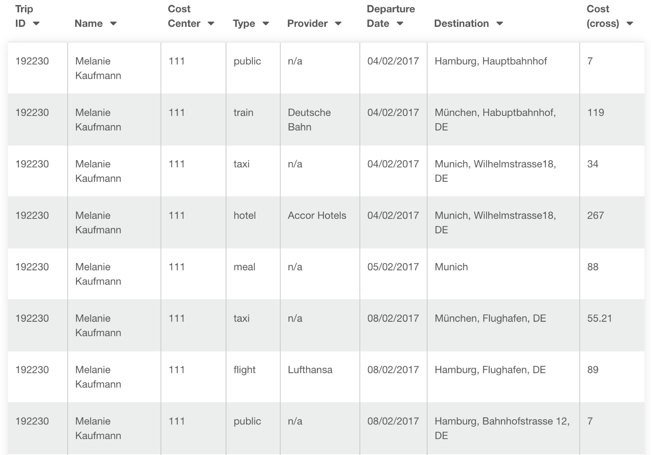Open the Trip ID column dropdown arrow
Image resolution: width=651 pixels, height=455 pixels.
36,24
